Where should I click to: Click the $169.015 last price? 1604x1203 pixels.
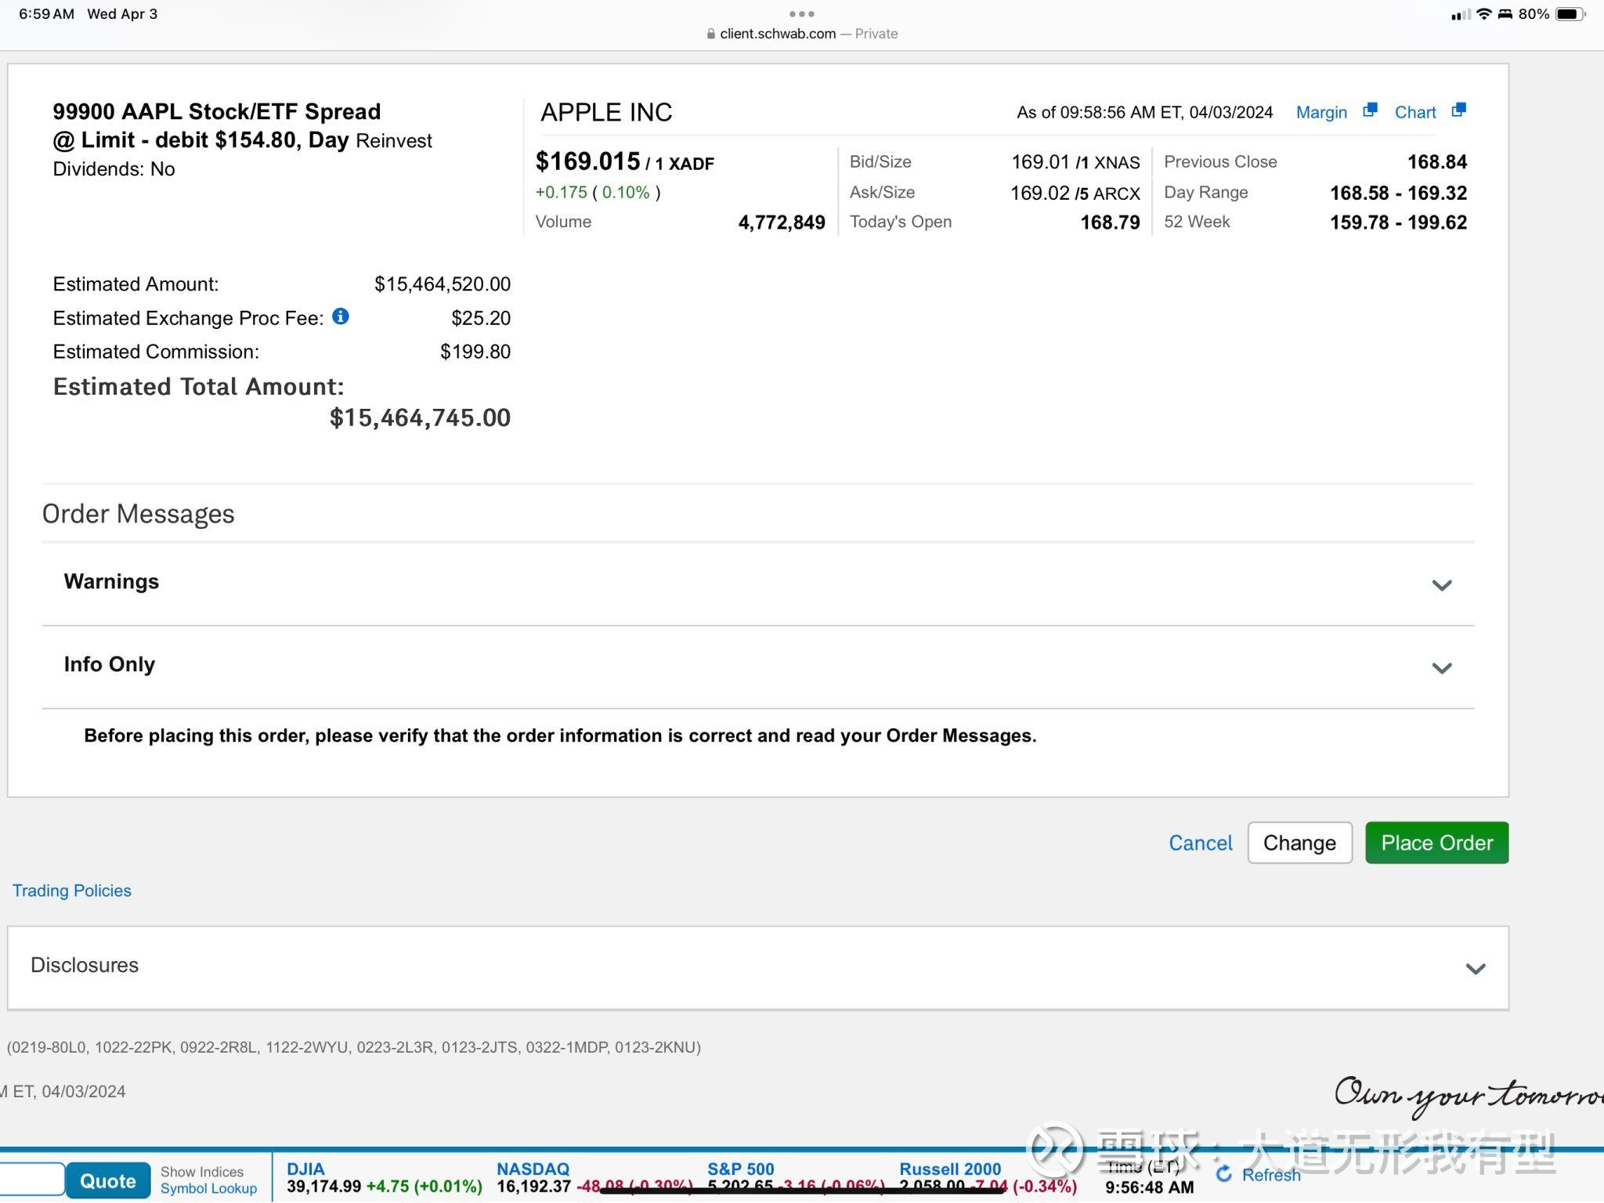588,161
